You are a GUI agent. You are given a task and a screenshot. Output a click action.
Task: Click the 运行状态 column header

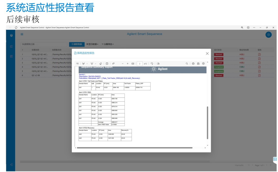[218, 50]
